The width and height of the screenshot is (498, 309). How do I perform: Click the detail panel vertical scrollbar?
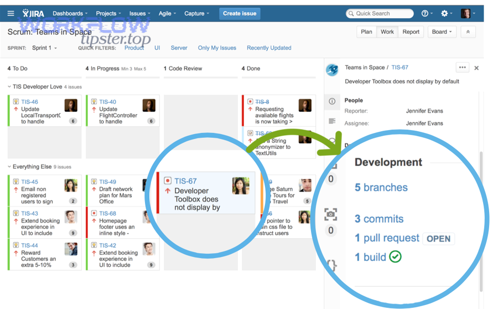481,221
